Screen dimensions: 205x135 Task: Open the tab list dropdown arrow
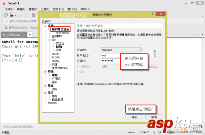coord(203,35)
